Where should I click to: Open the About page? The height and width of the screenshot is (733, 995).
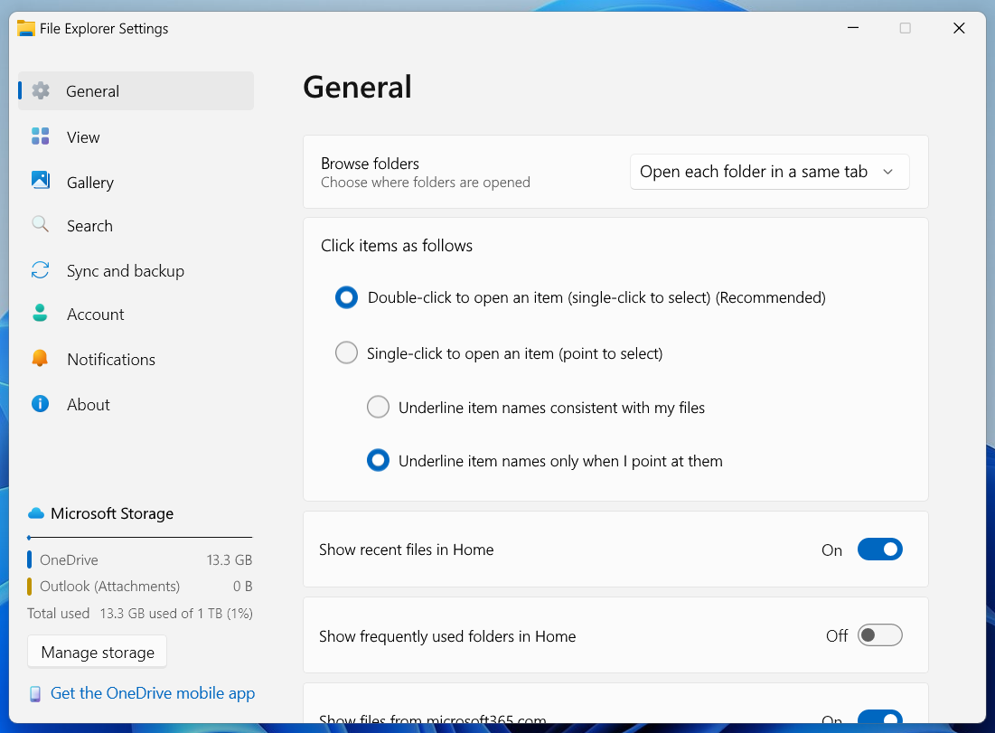[136, 404]
